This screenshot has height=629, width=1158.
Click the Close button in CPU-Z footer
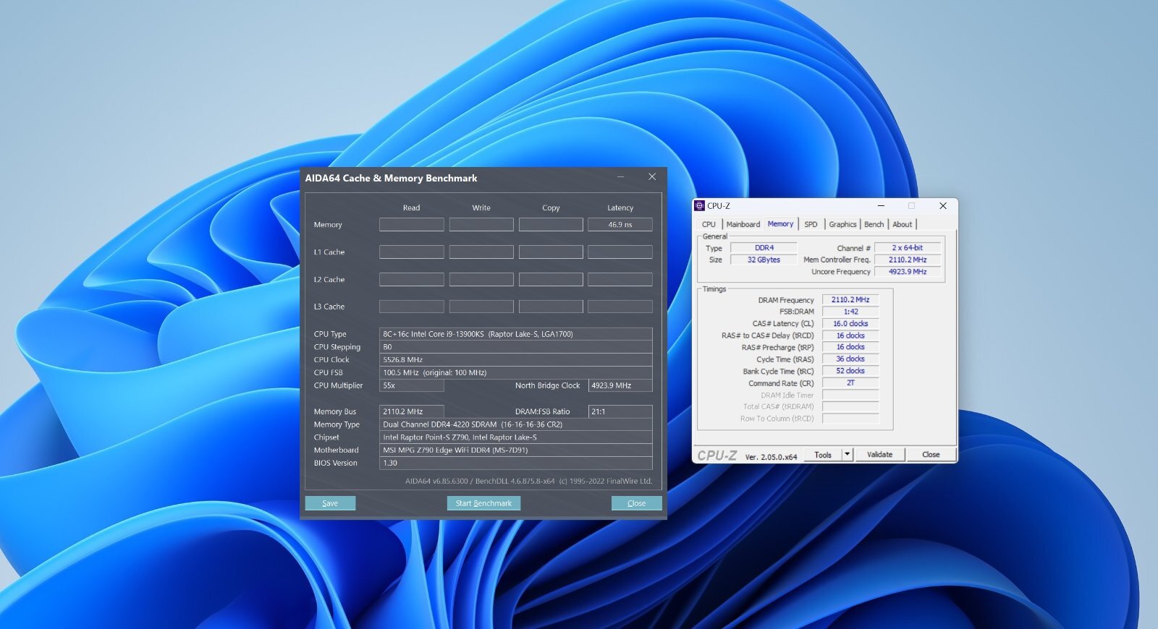coord(931,455)
